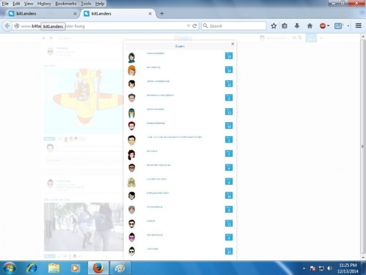The image size is (366, 275).
Task: Open the Action Center flag tray icon
Action: coord(313,268)
